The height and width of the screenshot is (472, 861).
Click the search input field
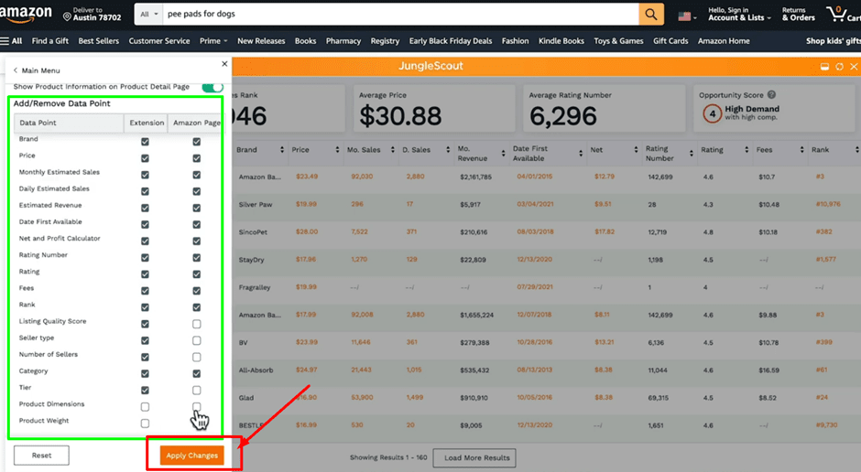401,15
